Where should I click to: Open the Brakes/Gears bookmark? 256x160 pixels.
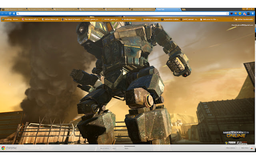click(130, 19)
